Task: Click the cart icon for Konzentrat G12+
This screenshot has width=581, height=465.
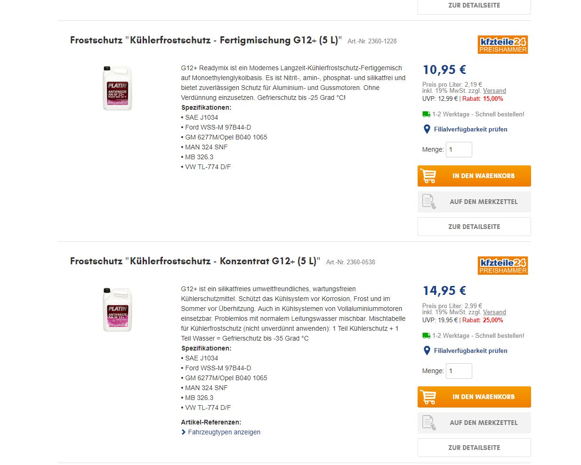Action: click(428, 397)
